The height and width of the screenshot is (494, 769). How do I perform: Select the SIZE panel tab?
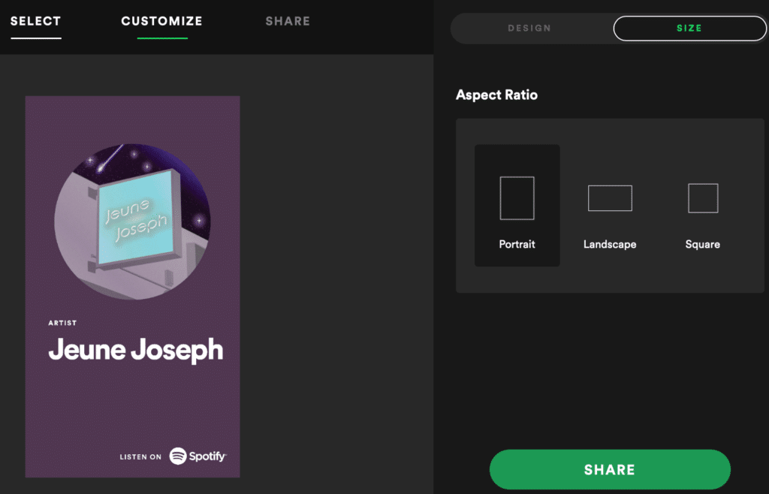pyautogui.click(x=689, y=29)
